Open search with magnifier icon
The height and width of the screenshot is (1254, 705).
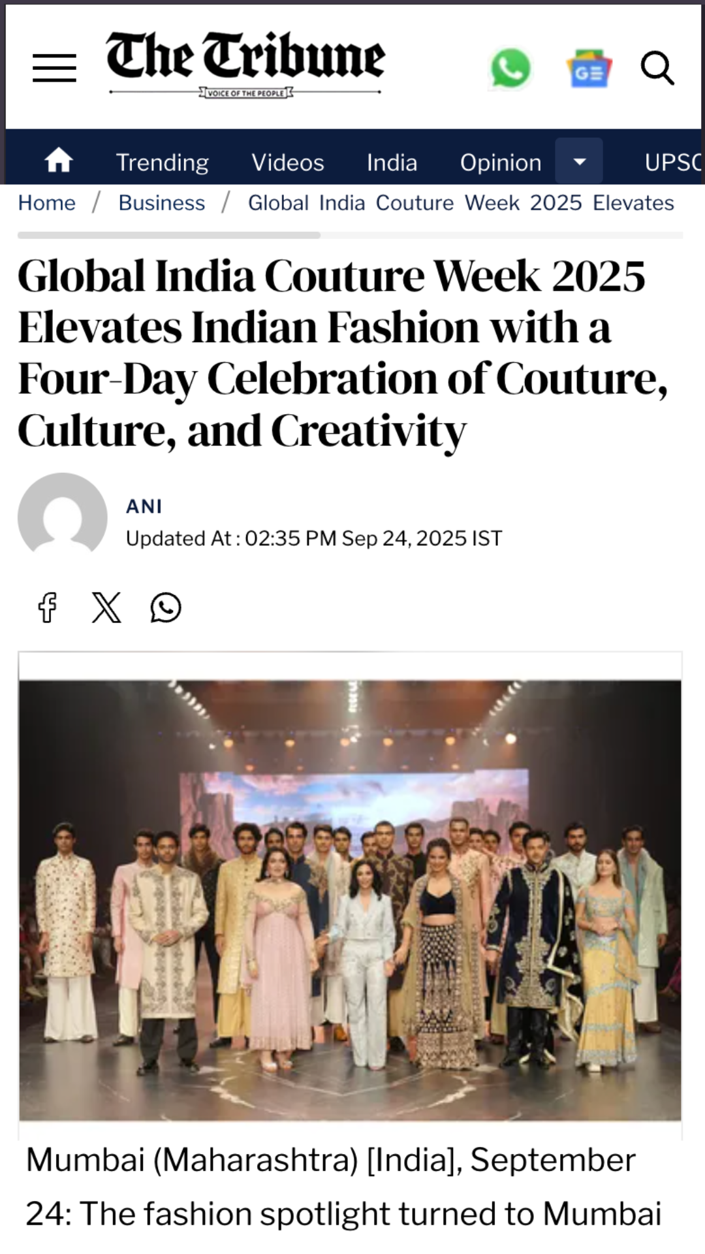(x=657, y=68)
